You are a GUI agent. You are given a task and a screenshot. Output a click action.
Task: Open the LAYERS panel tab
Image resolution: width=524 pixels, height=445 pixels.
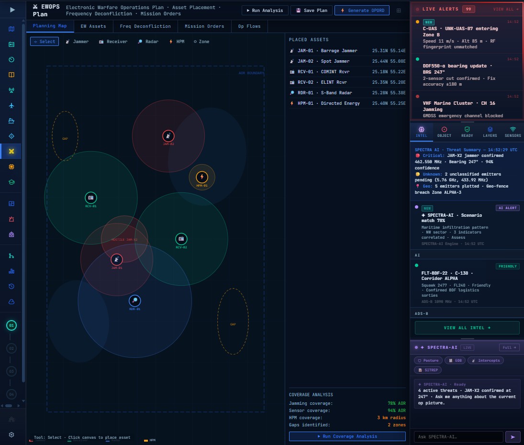[490, 132]
